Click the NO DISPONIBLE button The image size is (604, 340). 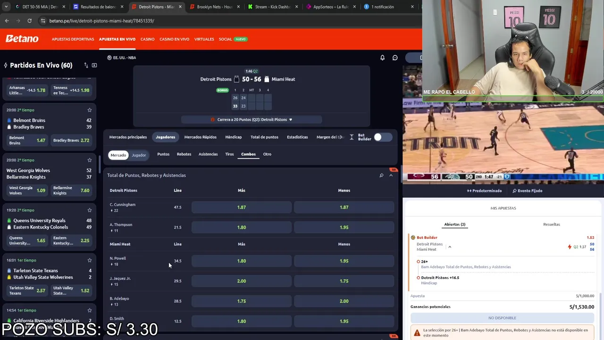tap(502, 318)
